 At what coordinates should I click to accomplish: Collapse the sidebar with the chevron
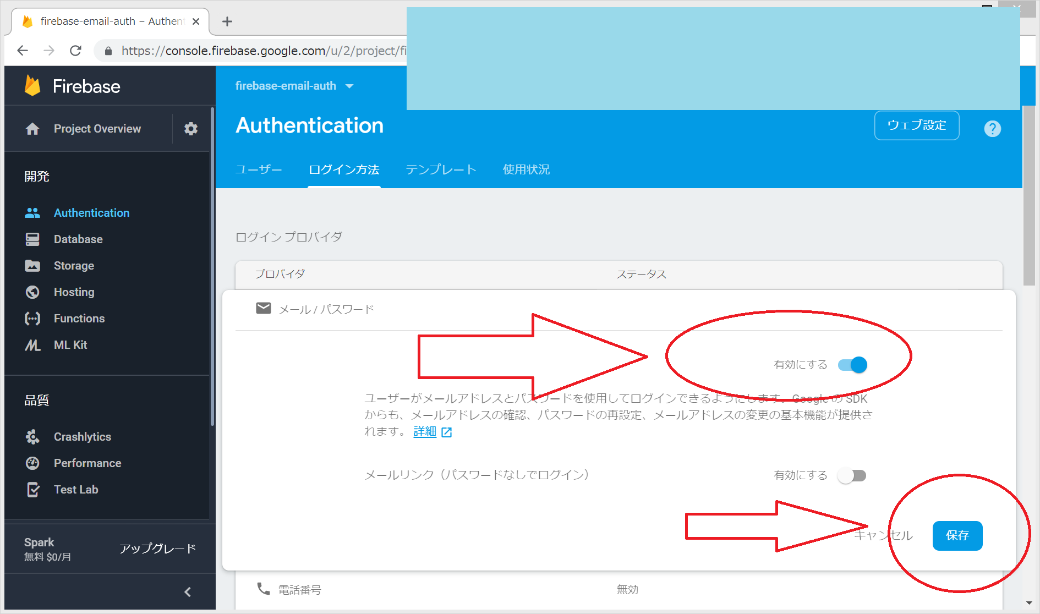point(188,592)
